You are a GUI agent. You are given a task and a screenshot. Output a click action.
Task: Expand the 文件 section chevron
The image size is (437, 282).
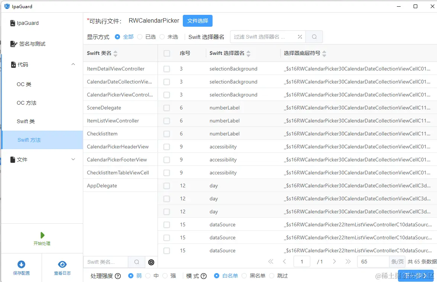click(73, 159)
